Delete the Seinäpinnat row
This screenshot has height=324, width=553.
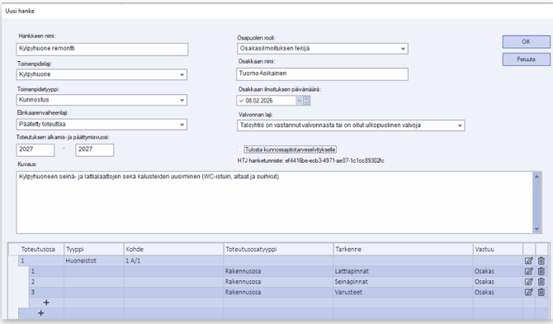tap(541, 282)
